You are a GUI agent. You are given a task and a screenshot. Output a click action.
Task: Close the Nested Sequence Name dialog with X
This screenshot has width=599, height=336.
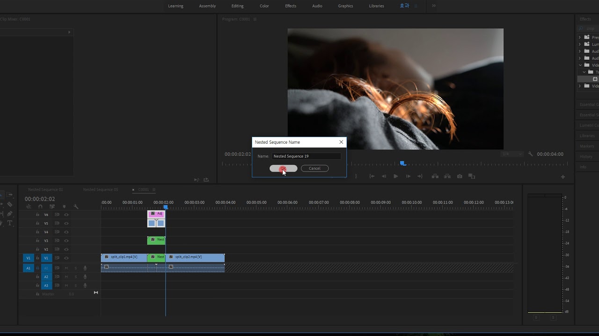(x=341, y=142)
